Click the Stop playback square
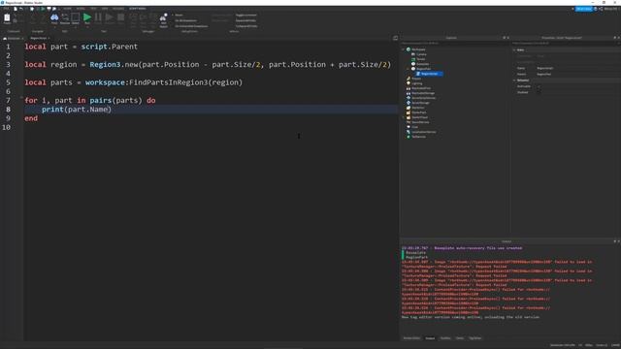This screenshot has width=621, height=349. (120, 18)
